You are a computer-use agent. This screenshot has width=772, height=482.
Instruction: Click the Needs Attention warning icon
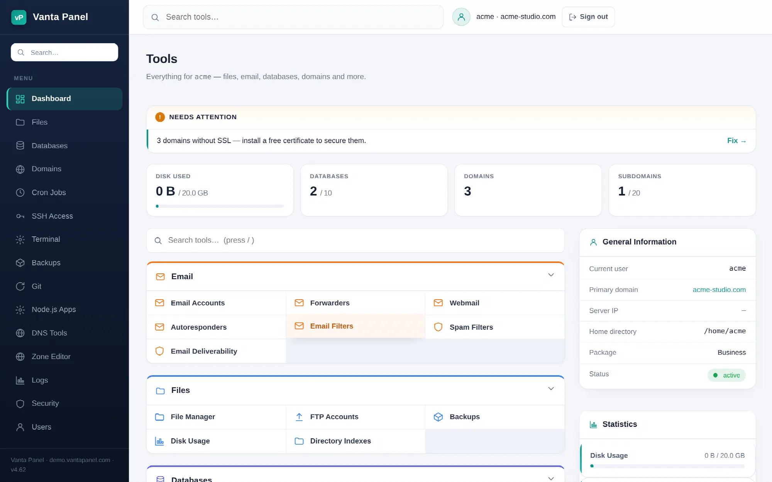point(160,117)
